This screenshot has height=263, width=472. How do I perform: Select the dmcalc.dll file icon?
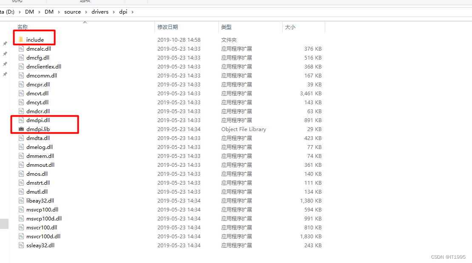[x=21, y=49]
